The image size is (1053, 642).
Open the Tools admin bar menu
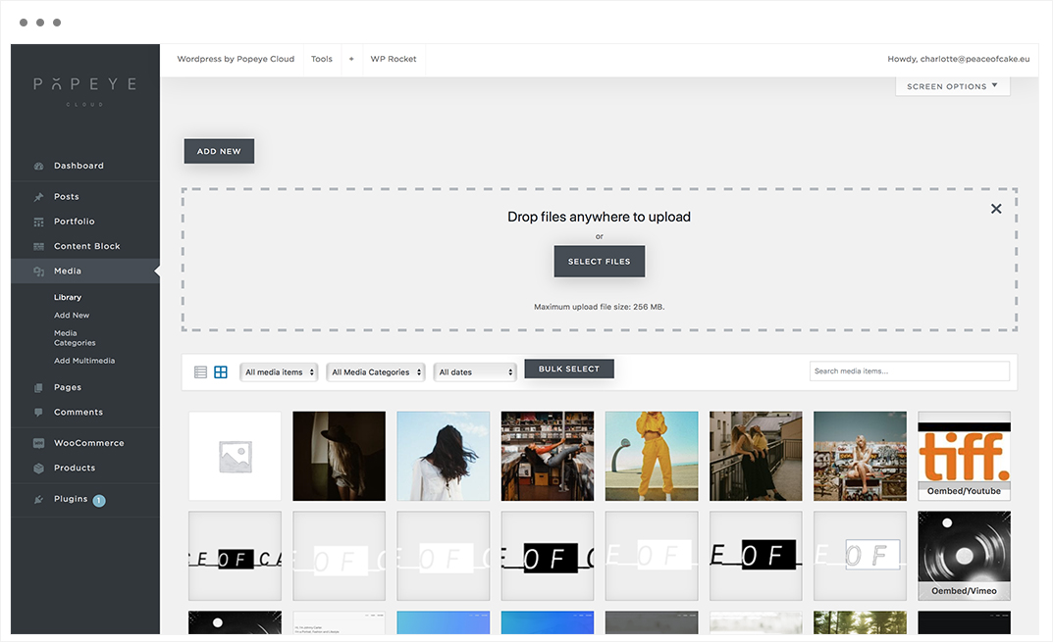click(x=322, y=59)
